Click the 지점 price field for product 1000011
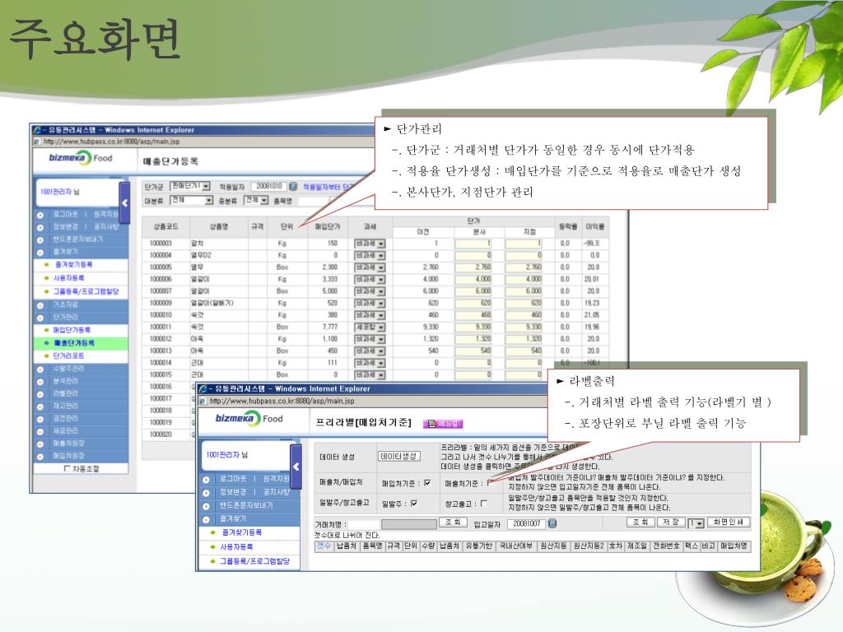843x632 pixels. (x=524, y=327)
